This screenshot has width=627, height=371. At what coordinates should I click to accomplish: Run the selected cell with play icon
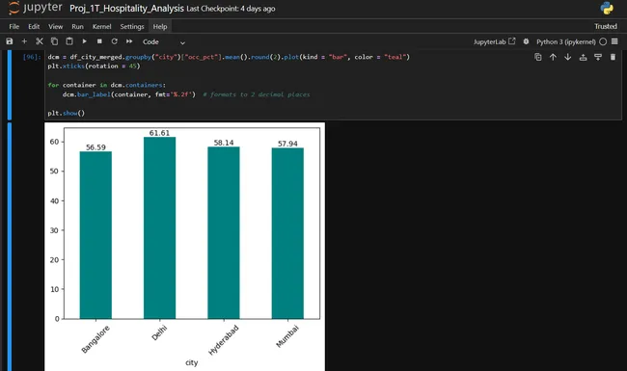coord(84,41)
